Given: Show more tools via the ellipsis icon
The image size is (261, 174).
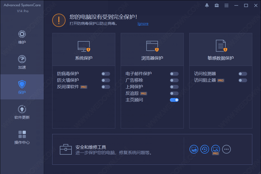Looking at the screenshot, I should coord(226,149).
